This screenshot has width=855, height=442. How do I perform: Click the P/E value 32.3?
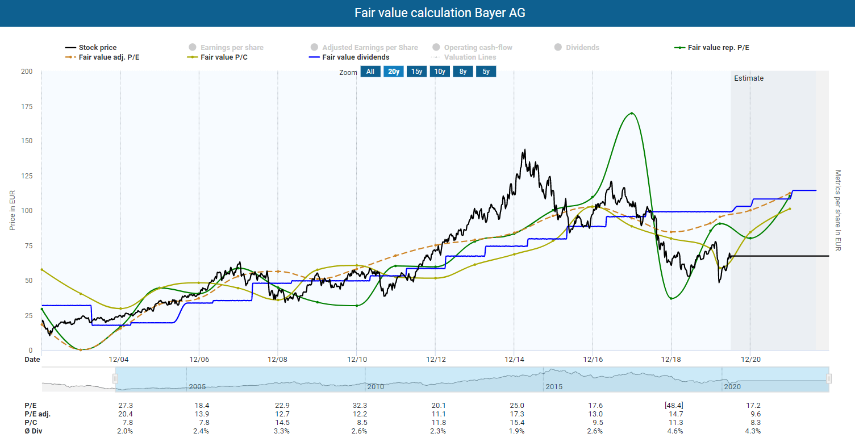point(360,406)
